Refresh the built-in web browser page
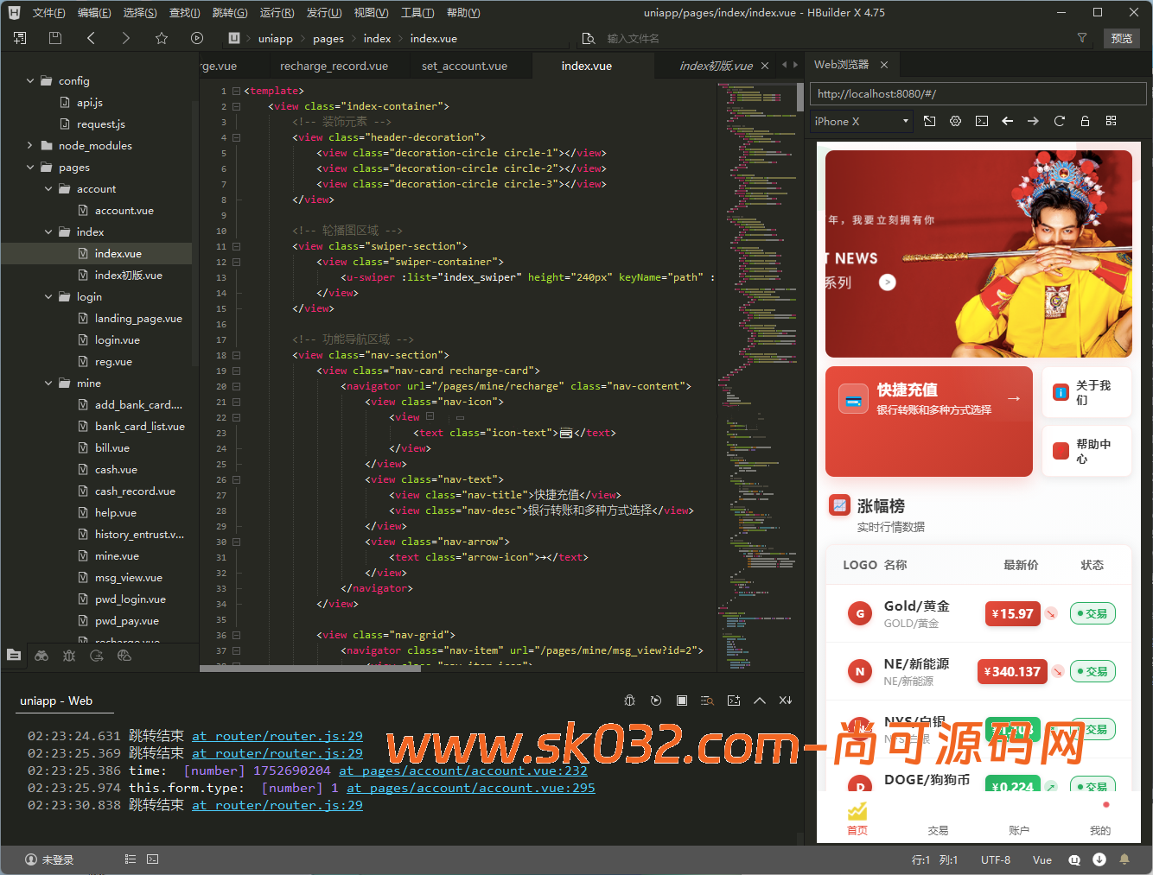 (1059, 121)
